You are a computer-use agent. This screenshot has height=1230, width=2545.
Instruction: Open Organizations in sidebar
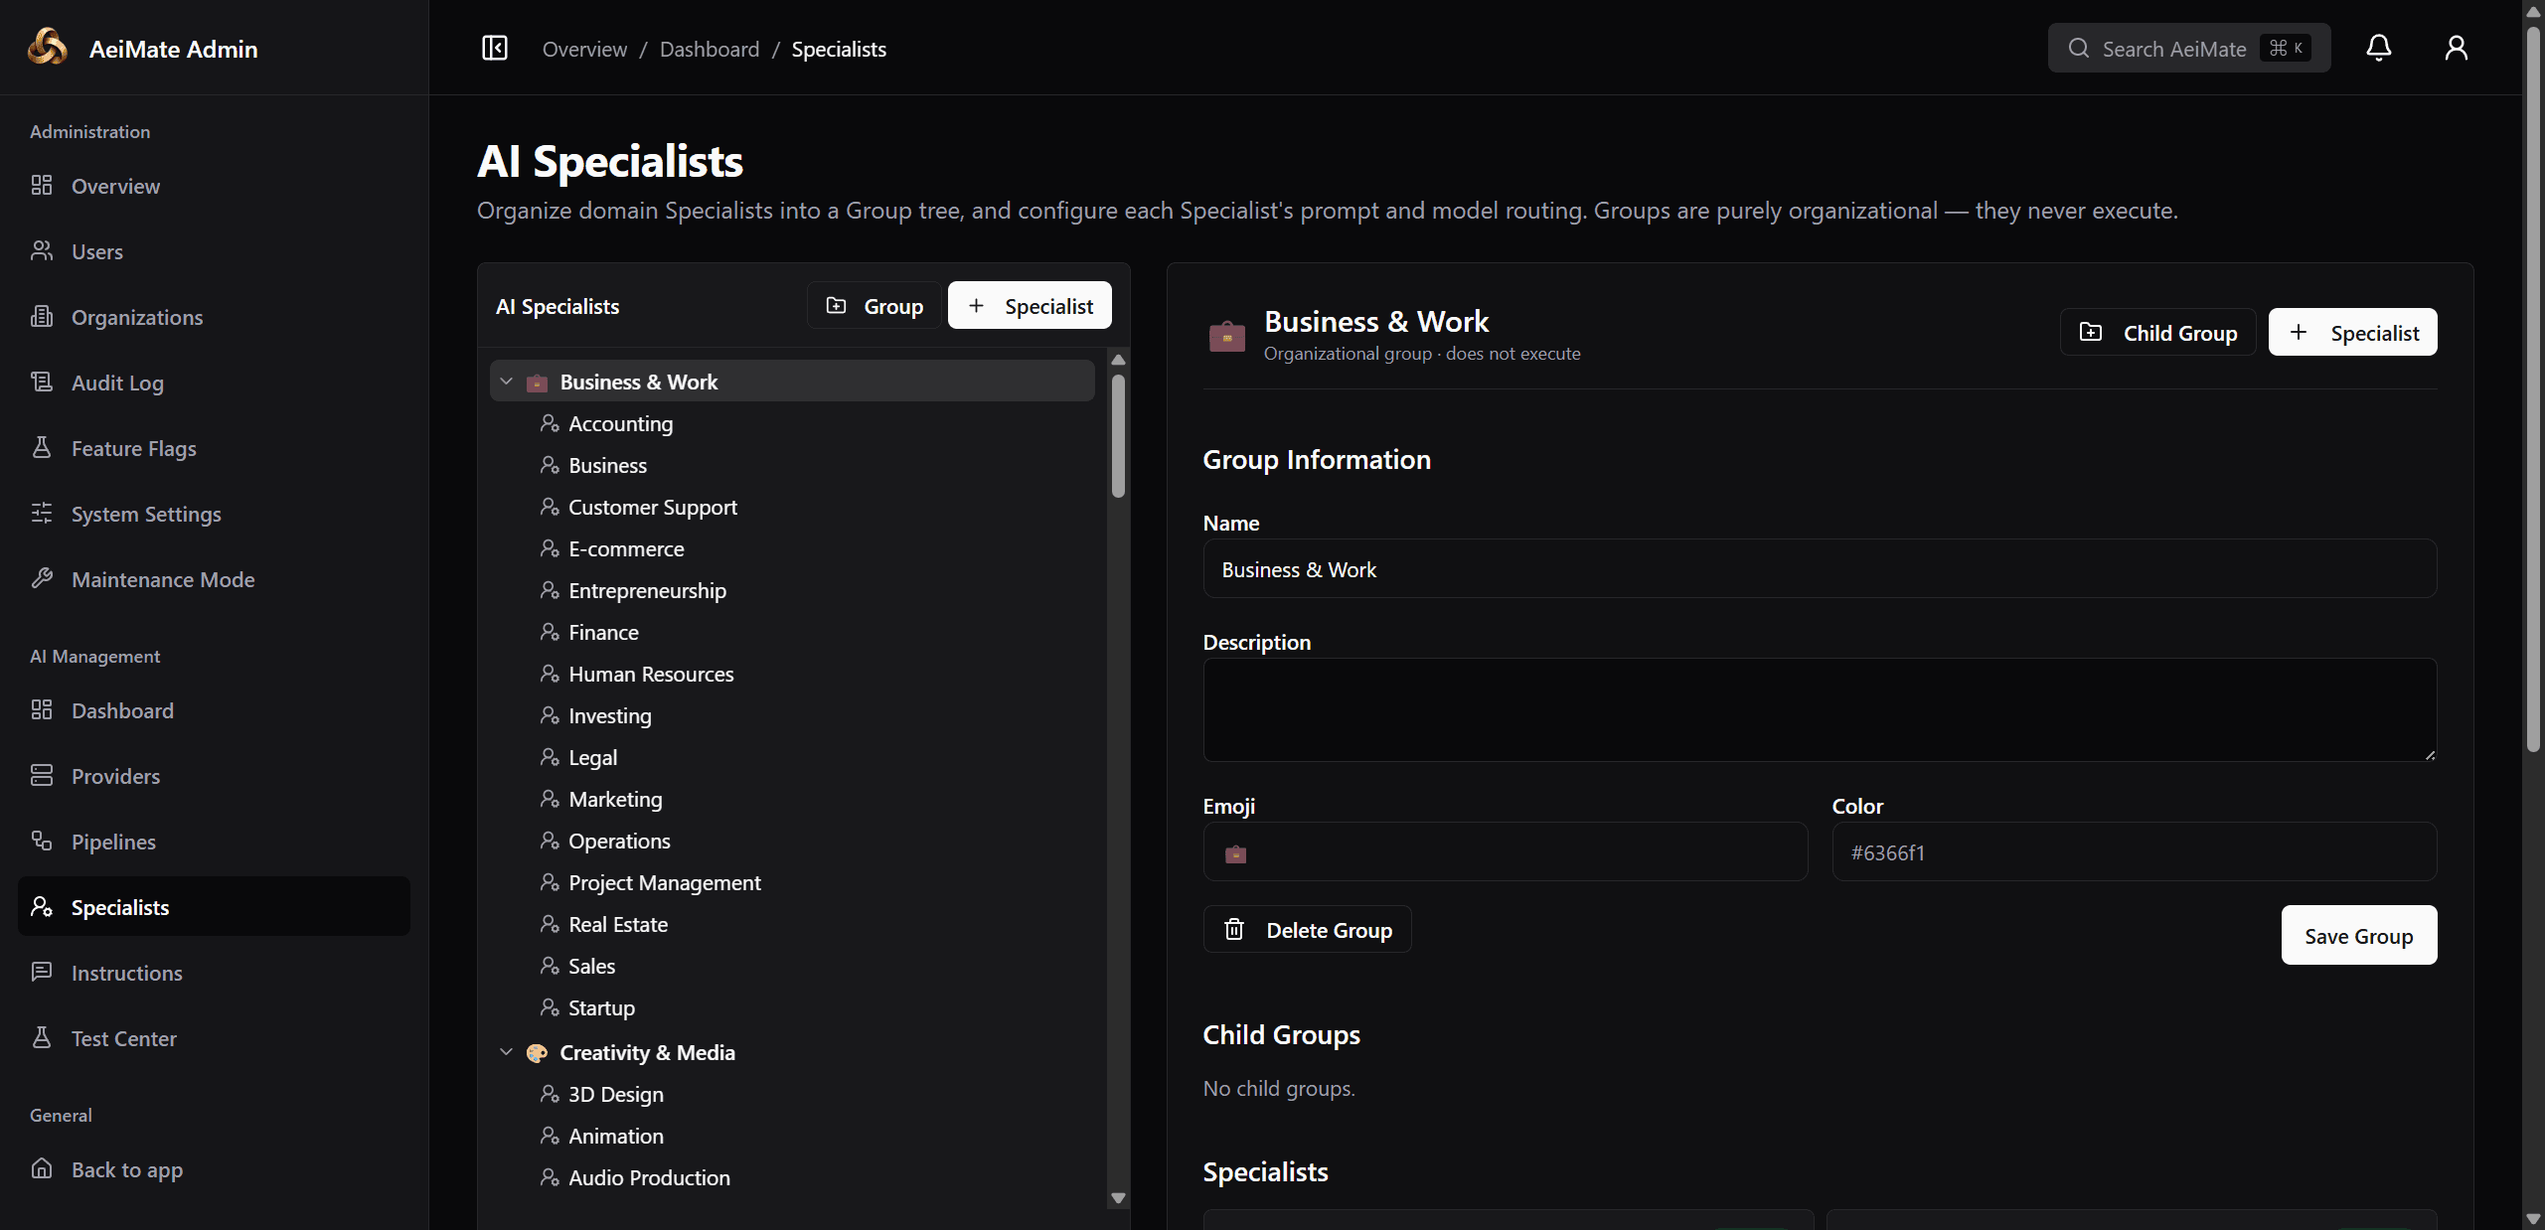[214, 317]
